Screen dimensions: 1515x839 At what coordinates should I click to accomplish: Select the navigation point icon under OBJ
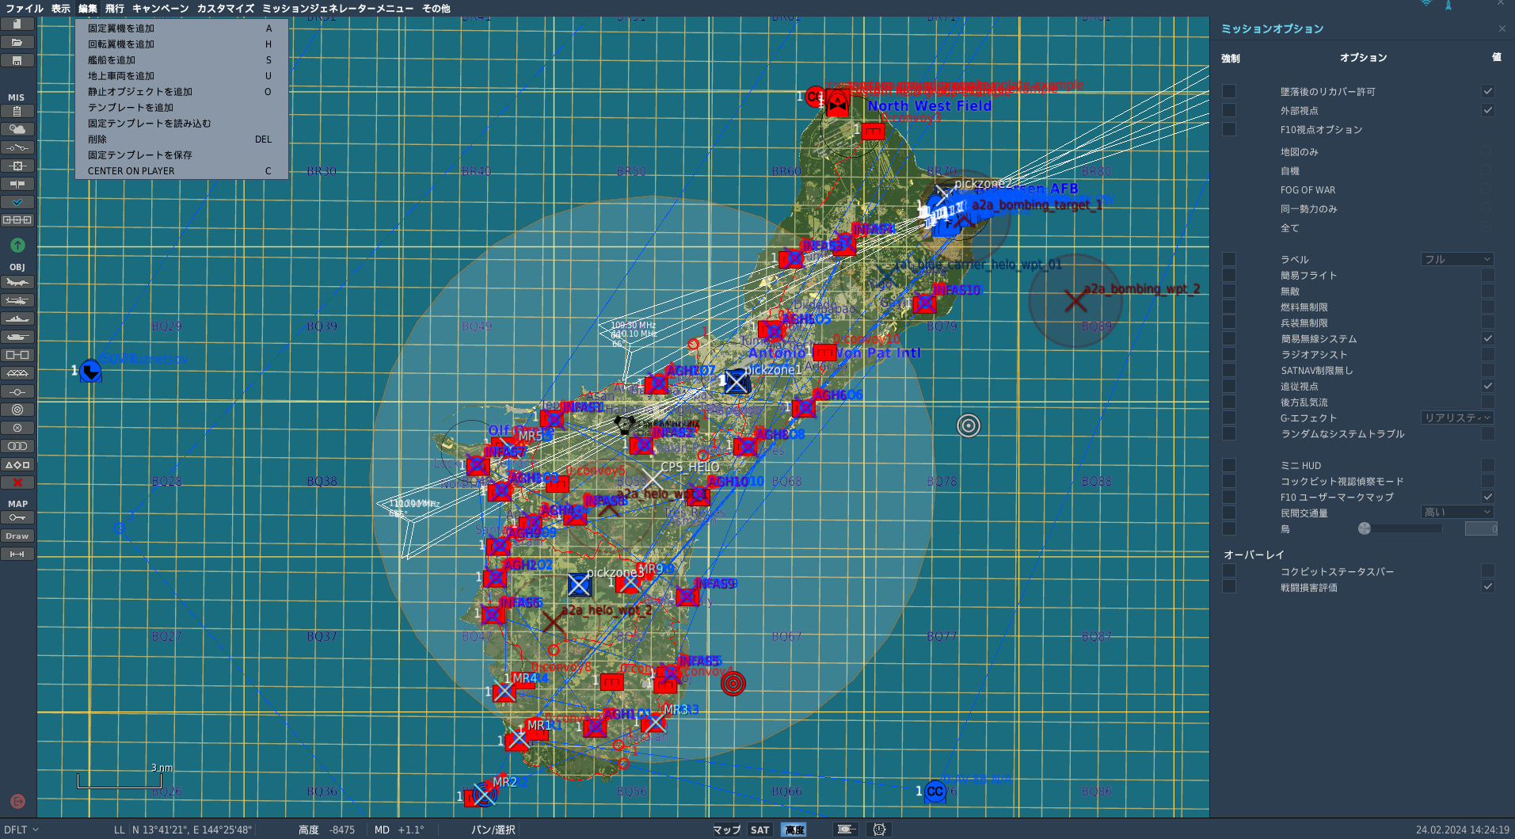(17, 391)
